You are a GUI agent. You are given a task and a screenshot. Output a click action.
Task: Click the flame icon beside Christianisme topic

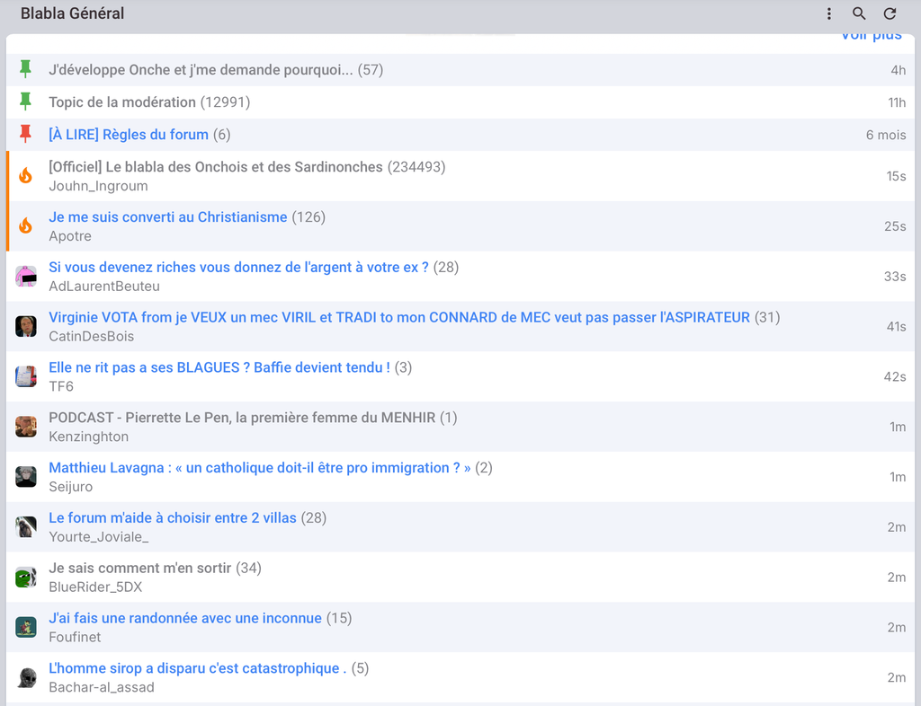click(x=25, y=225)
